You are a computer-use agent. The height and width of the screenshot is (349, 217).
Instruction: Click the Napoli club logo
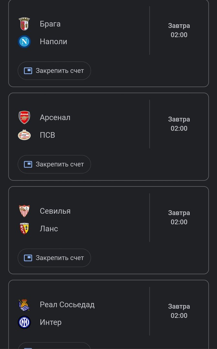click(25, 41)
